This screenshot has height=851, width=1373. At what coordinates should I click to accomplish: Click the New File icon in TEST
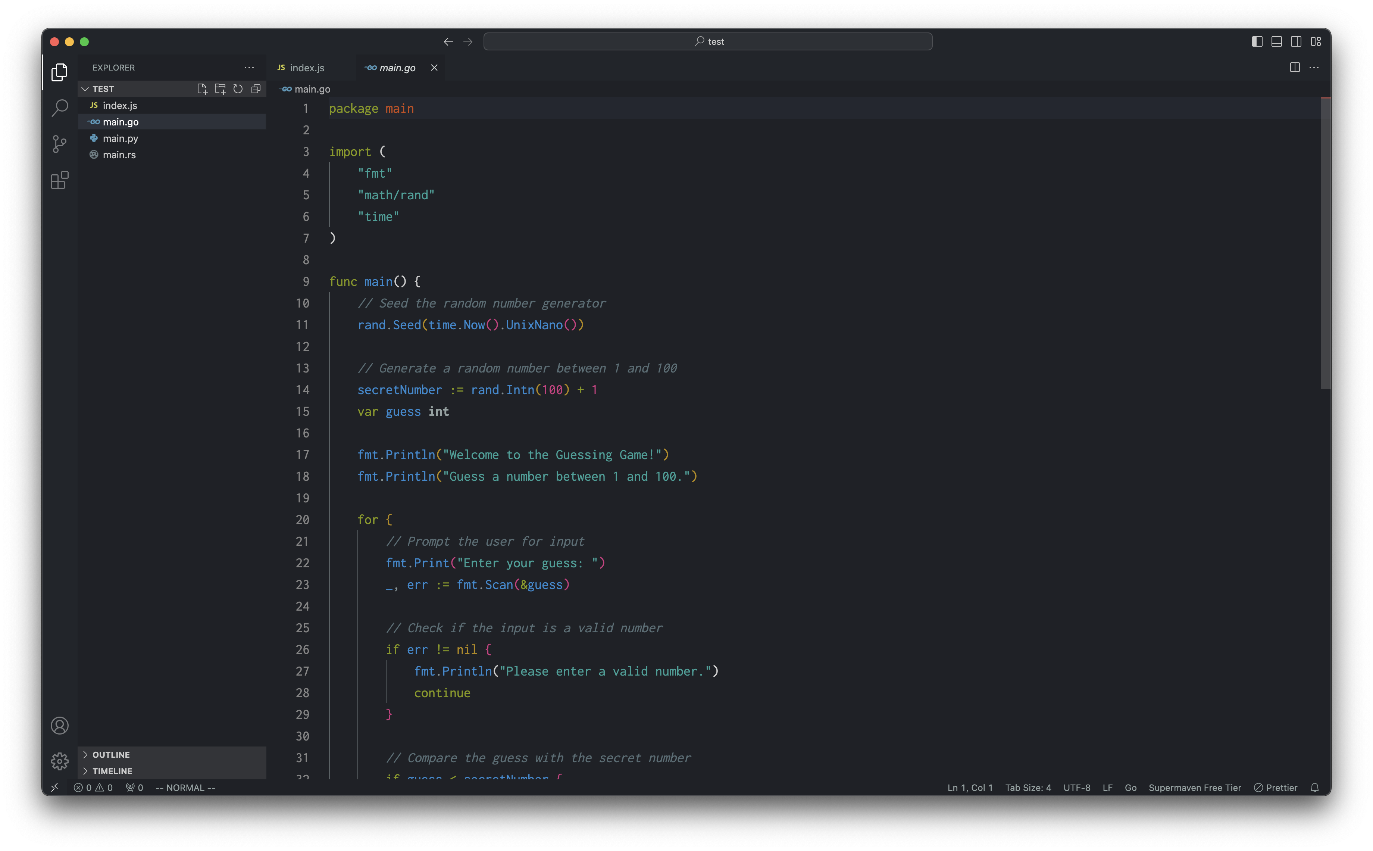click(202, 89)
